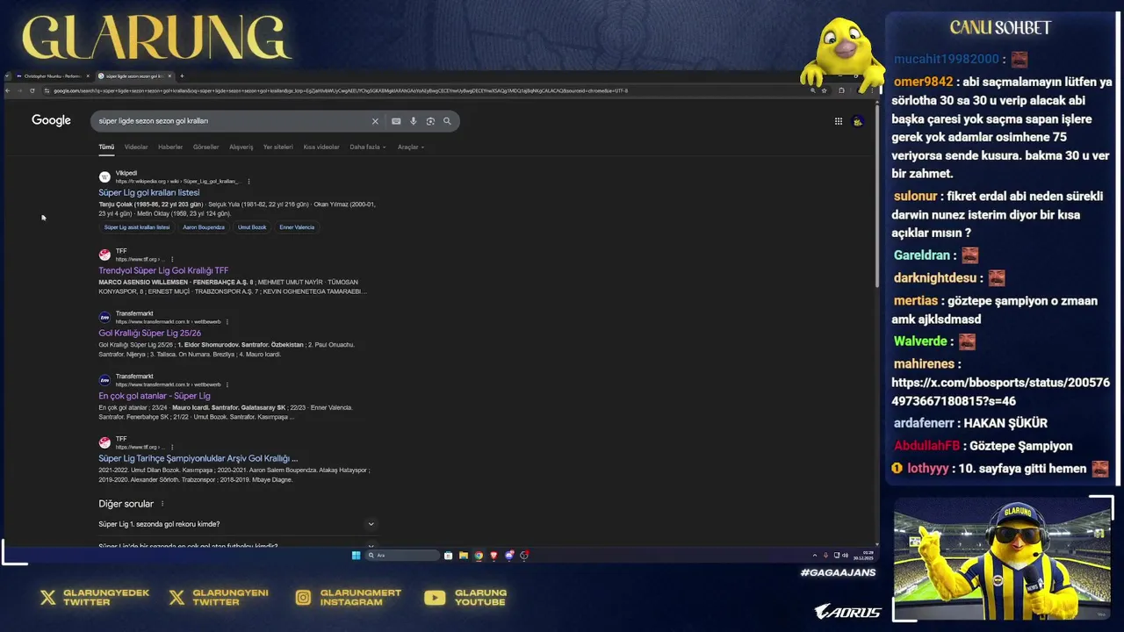
Task: Clear the Google search box text
Action: 375,121
